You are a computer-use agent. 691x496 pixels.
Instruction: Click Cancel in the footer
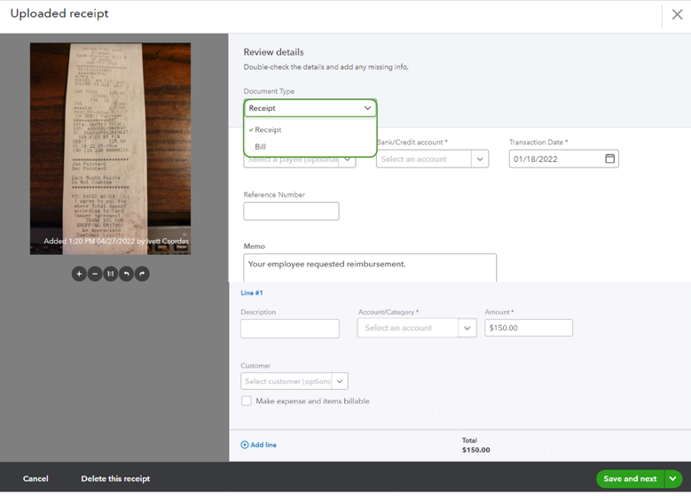pyautogui.click(x=35, y=478)
